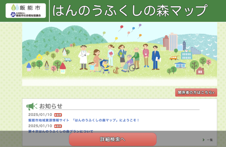The image size is (226, 147).
Task: Click the 飯能市社会福祉協議会 emblem logo
Action: 13,15
